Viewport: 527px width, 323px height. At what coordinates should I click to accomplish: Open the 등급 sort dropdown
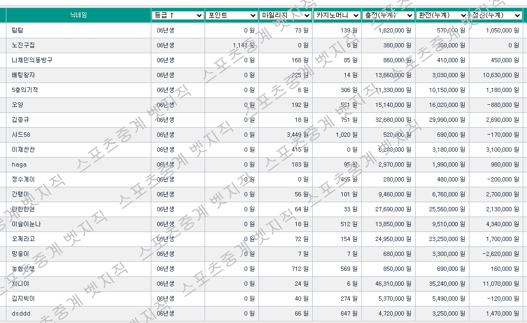pyautogui.click(x=177, y=15)
